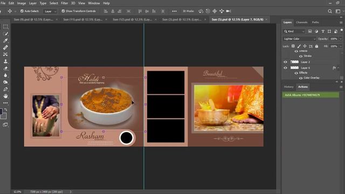Viewport: 345px width, 194px height.
Task: Filter layers by adjustment layers icon
Action: [x=316, y=31]
